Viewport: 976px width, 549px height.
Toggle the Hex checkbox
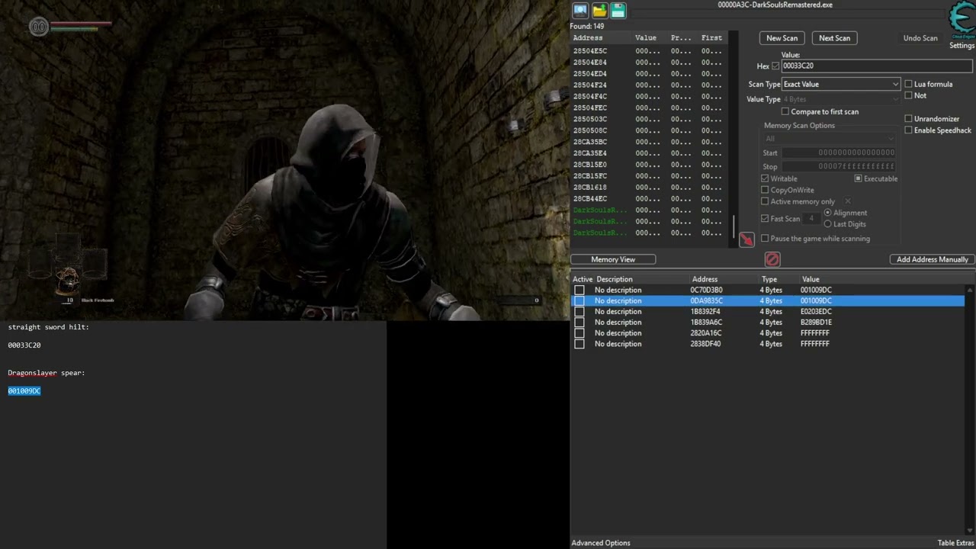[x=775, y=66]
